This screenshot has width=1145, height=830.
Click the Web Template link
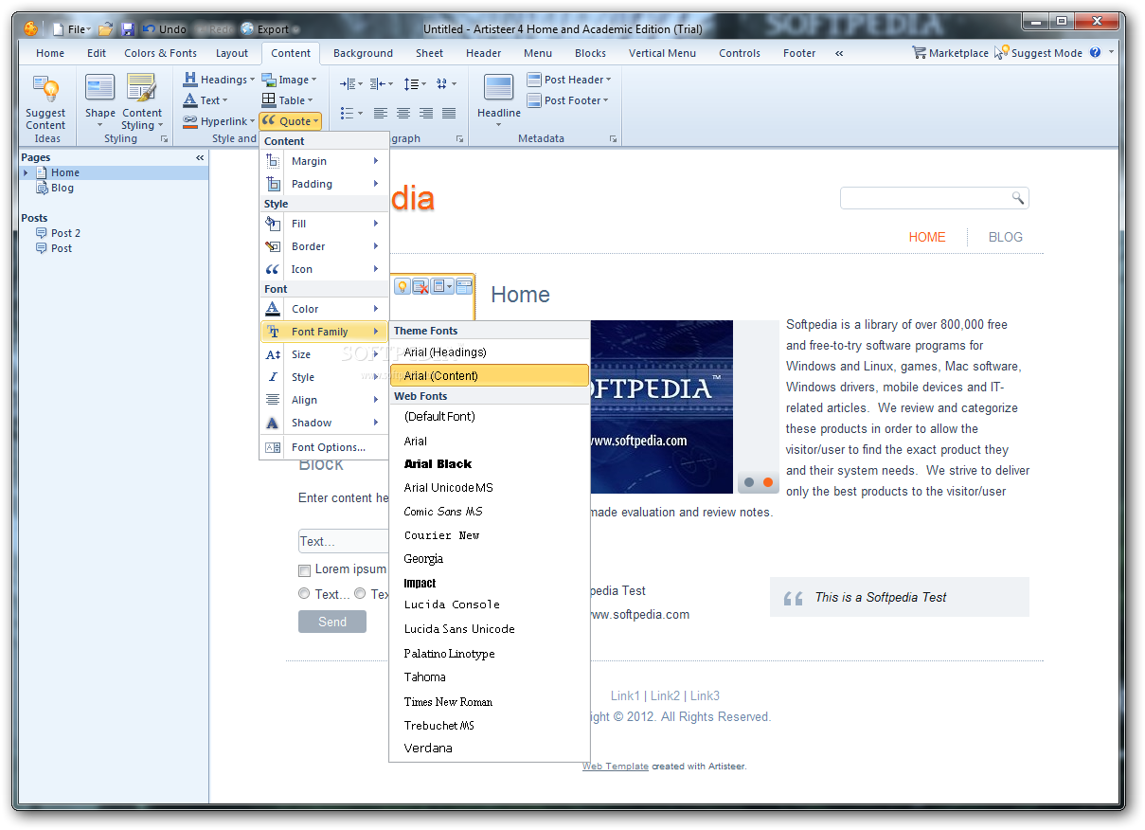tap(616, 767)
